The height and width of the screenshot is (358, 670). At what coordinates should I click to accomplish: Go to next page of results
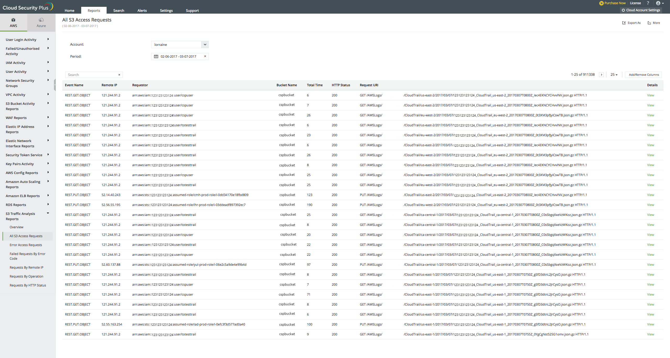tap(602, 75)
